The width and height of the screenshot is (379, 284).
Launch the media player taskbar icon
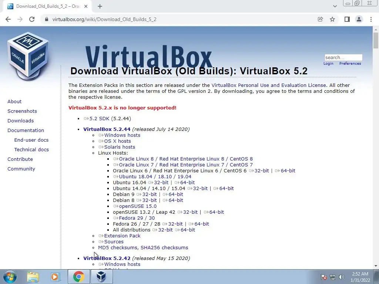pos(55,277)
